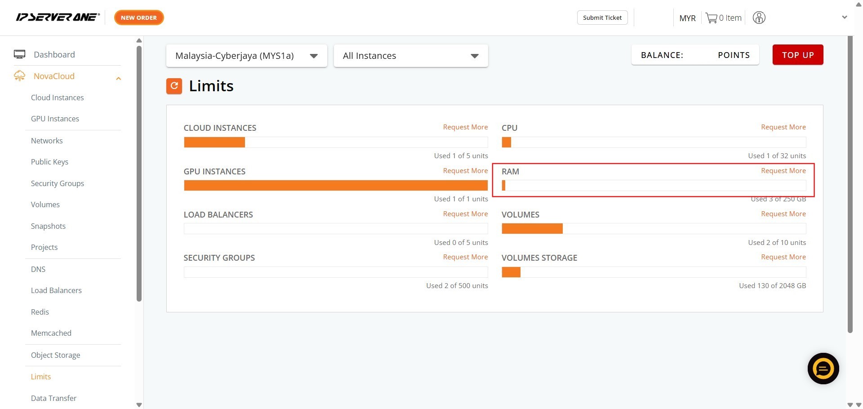The height and width of the screenshot is (409, 863).
Task: Click the Submit Ticket button
Action: 602,18
